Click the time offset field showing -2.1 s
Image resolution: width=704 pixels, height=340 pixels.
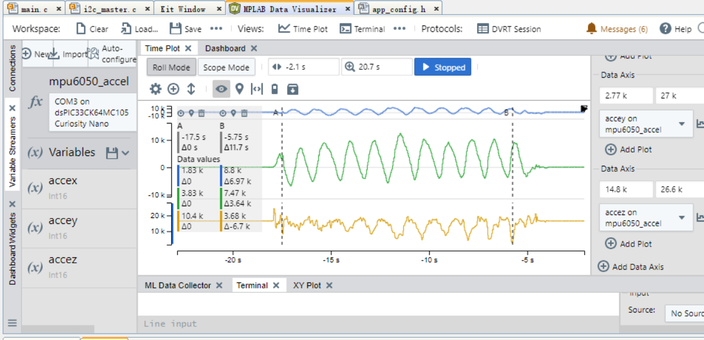tap(303, 67)
